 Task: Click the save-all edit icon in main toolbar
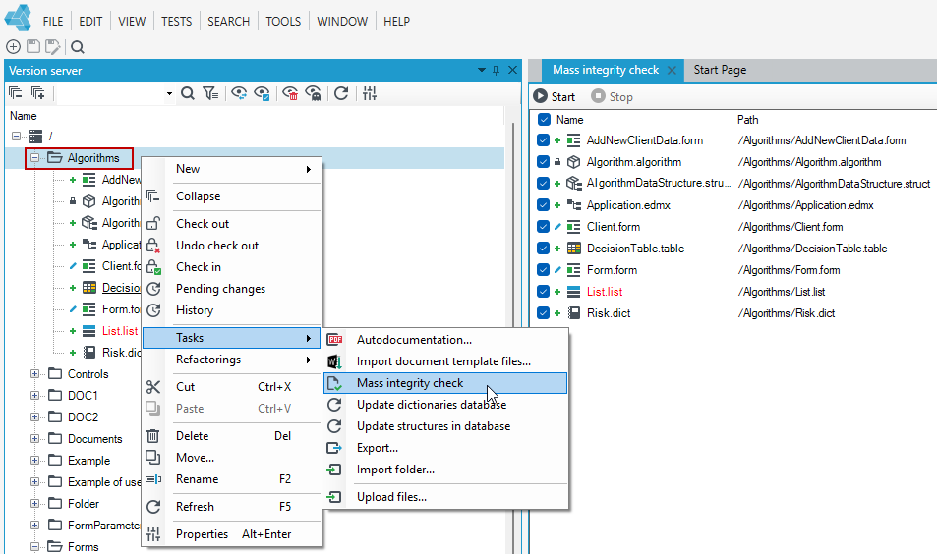pos(52,46)
